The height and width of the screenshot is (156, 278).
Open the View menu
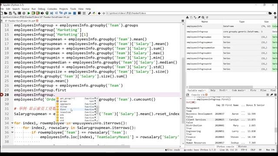coord(81,9)
